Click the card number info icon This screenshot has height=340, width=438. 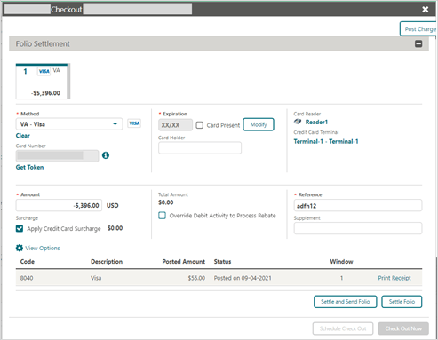point(106,155)
